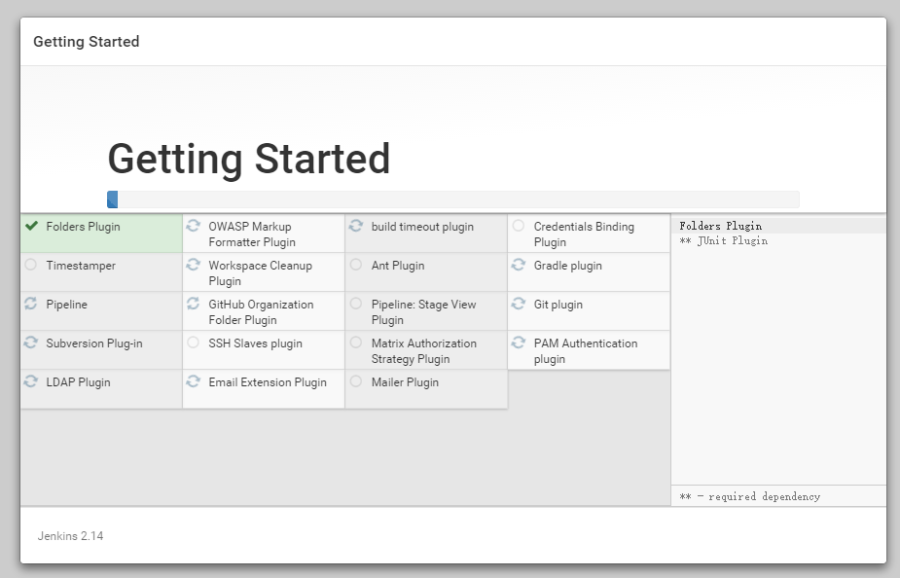Click the PAM Authentication plugin label

(x=585, y=350)
